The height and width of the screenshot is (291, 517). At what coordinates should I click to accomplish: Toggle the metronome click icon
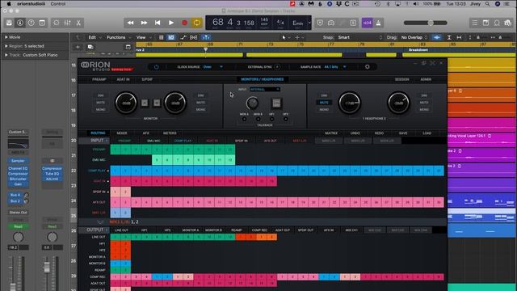[378, 23]
